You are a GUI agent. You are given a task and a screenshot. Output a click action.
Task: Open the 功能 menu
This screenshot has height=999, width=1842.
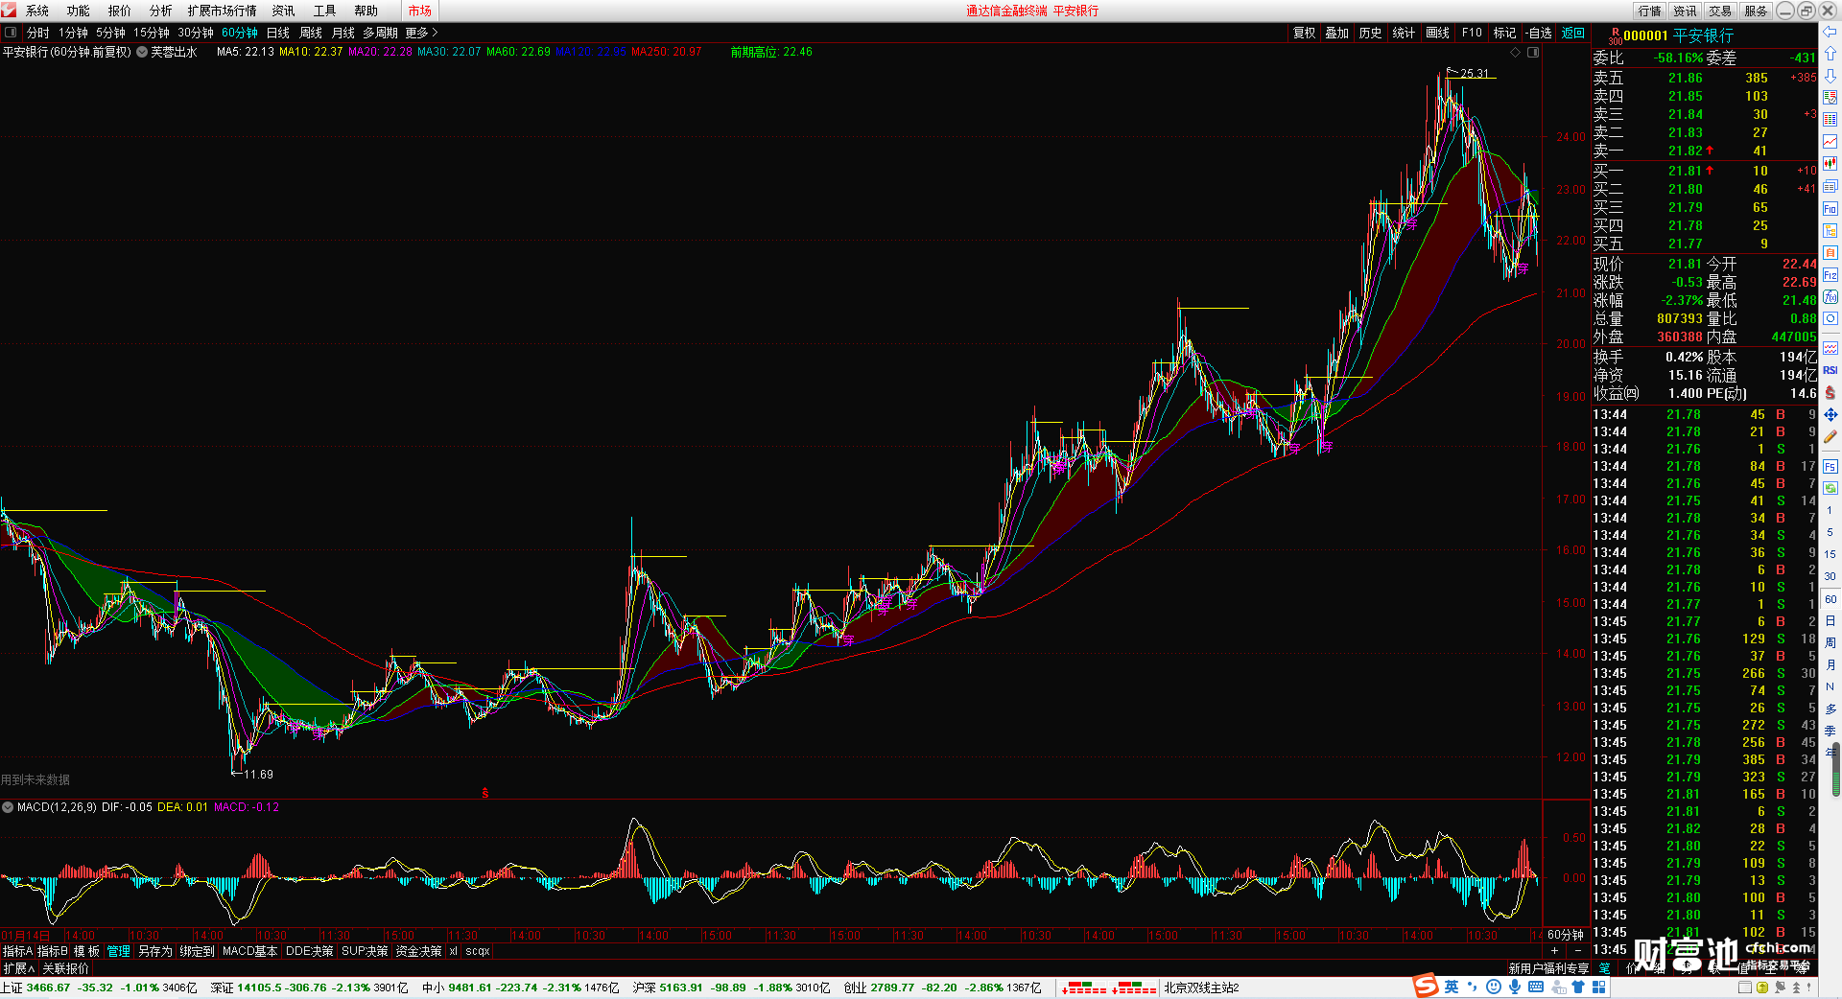tap(79, 11)
